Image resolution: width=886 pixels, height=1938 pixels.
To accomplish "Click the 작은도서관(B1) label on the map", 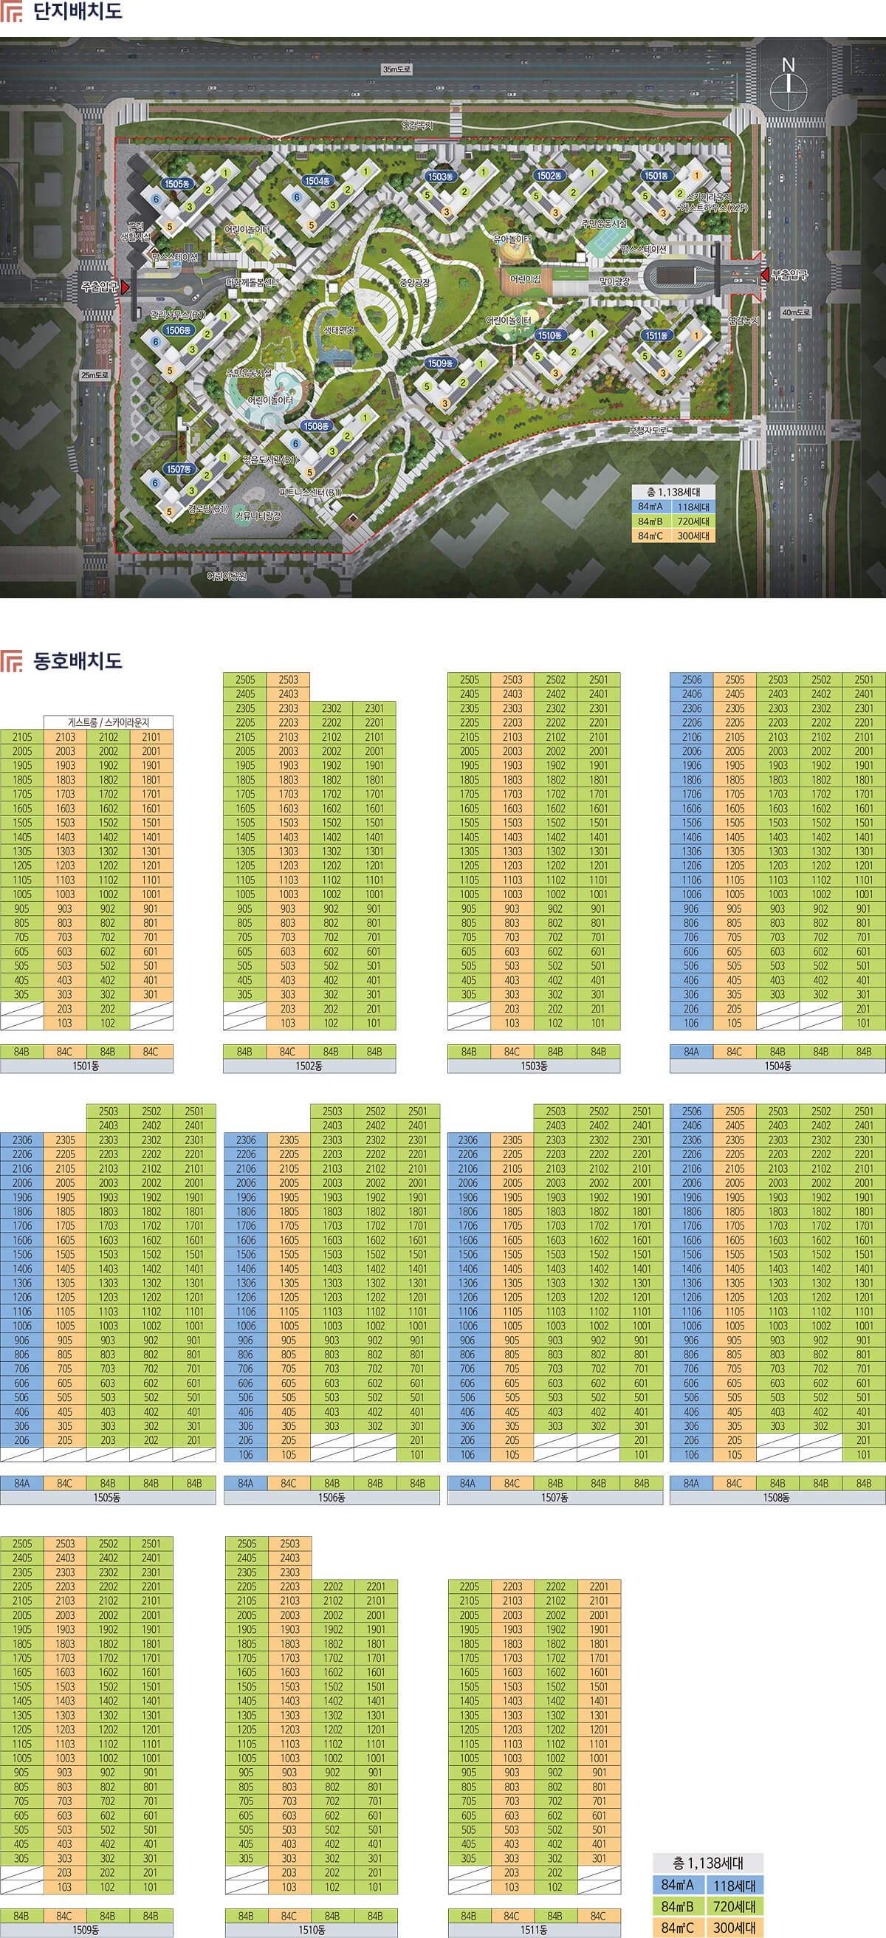I will click(x=270, y=459).
